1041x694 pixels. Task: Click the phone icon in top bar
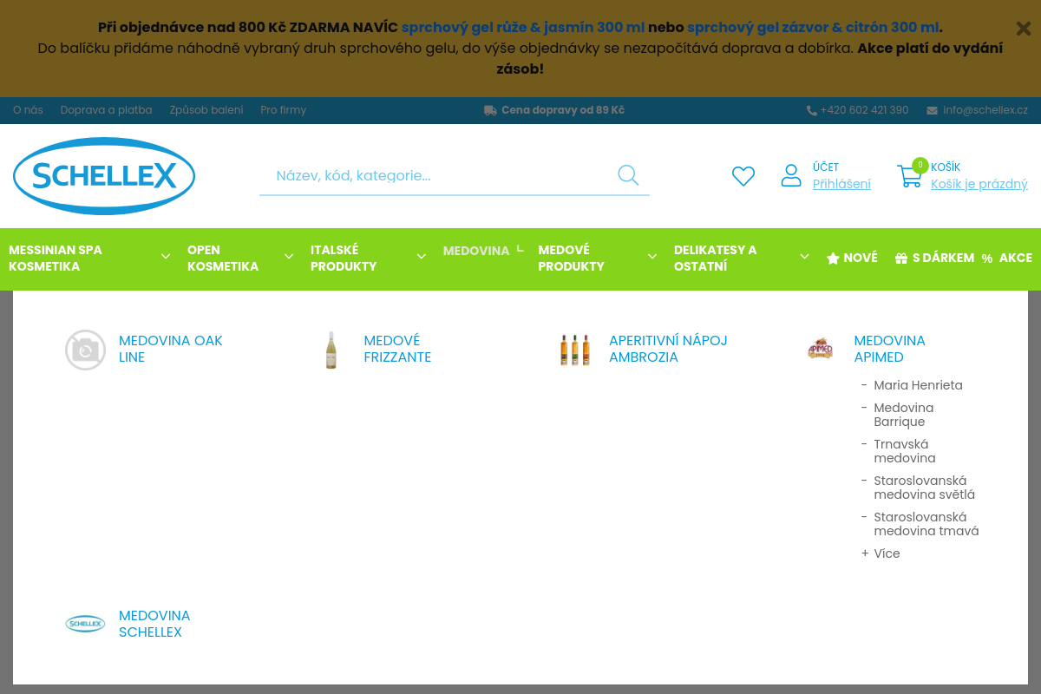(812, 110)
